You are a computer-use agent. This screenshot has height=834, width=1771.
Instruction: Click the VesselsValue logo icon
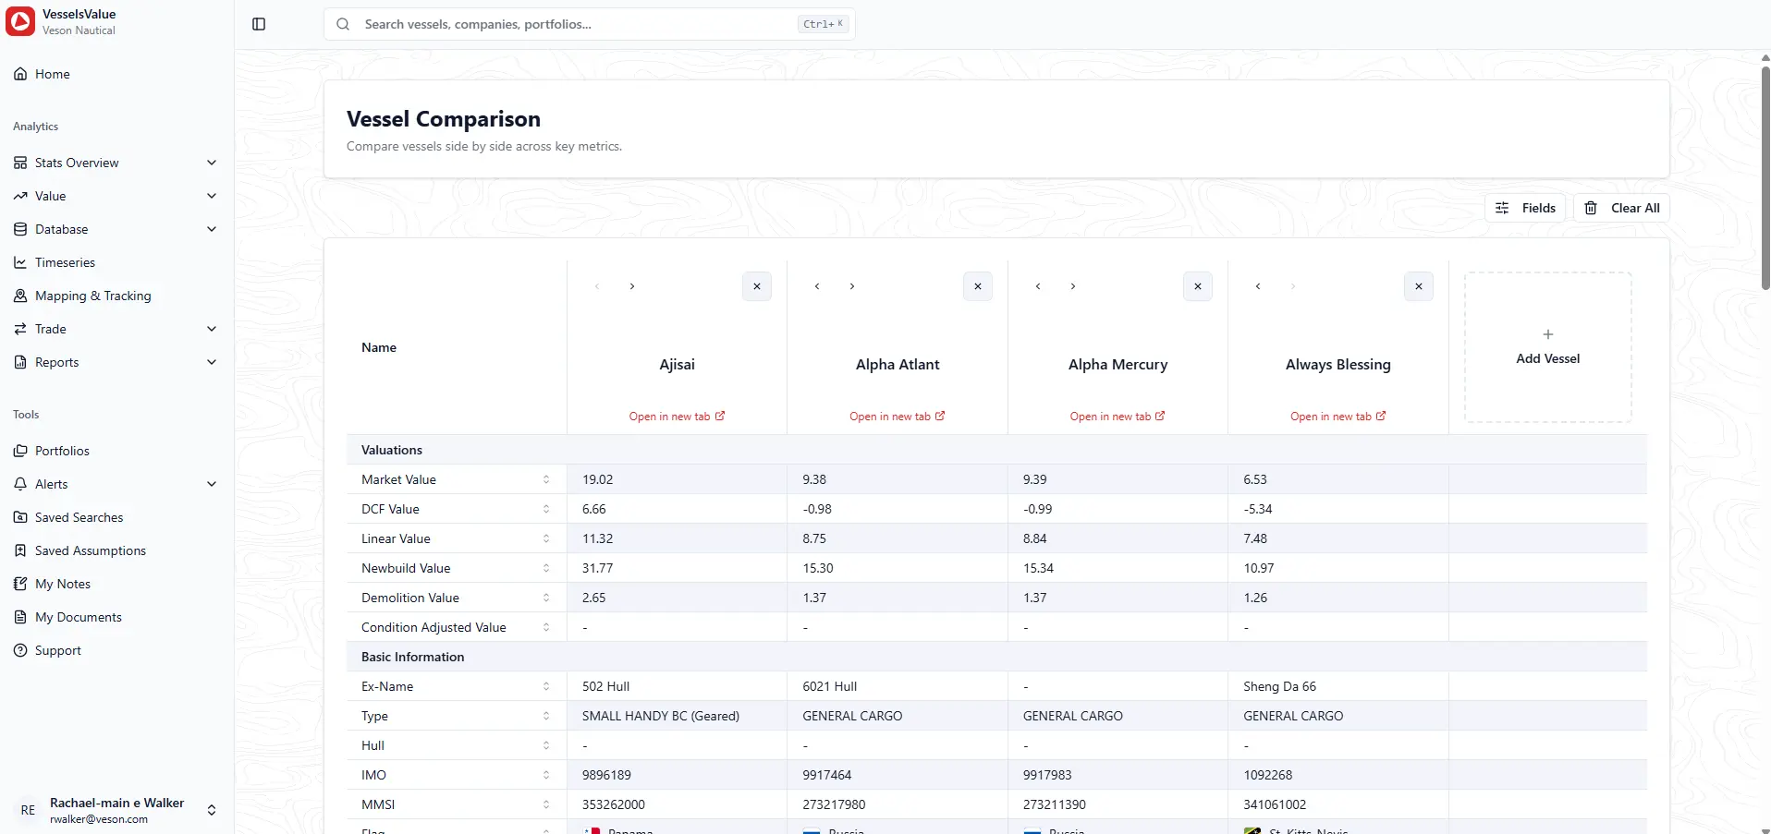[x=20, y=21]
